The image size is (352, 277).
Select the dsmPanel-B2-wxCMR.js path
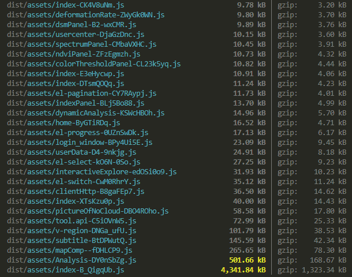(72, 24)
